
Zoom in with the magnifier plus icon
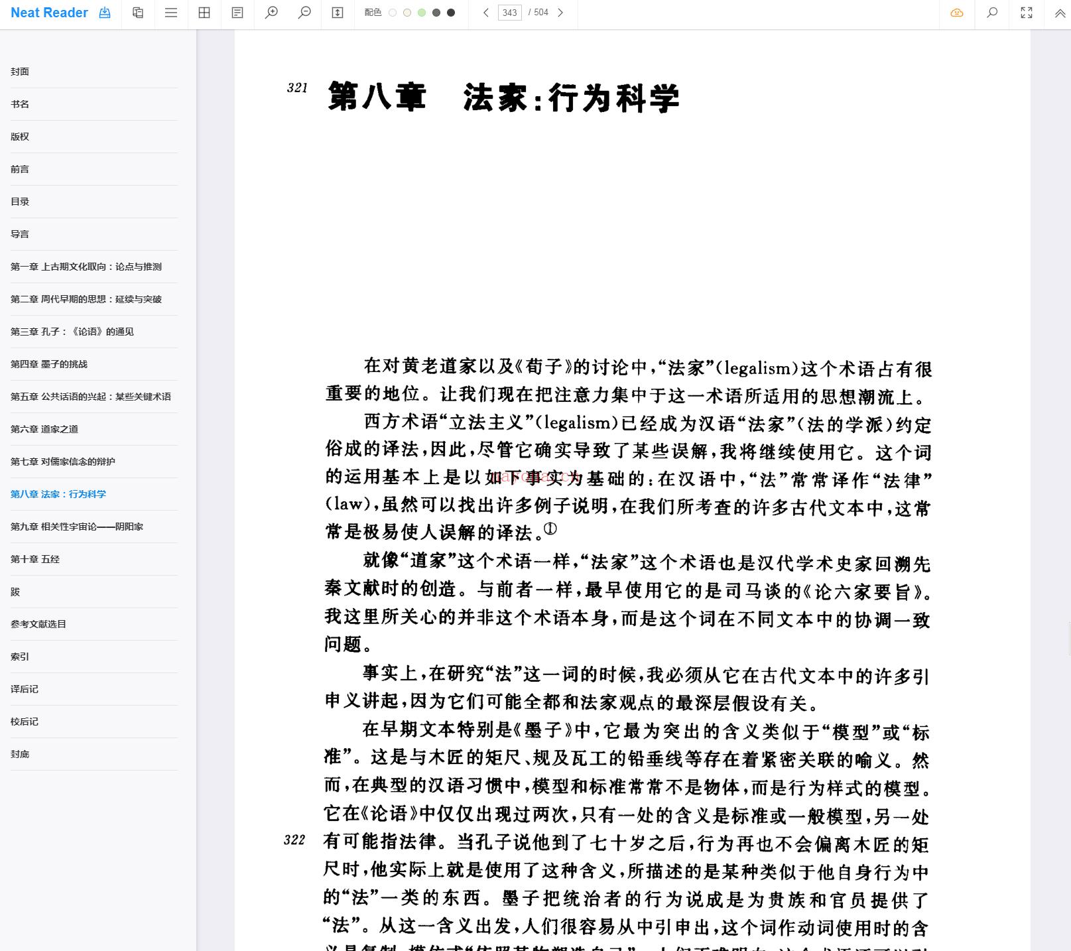[271, 13]
